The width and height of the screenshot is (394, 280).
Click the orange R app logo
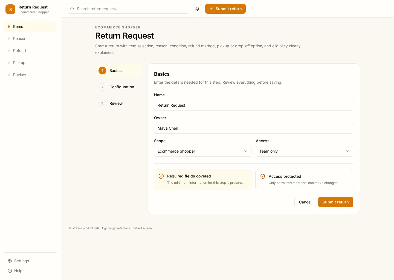tap(10, 9)
